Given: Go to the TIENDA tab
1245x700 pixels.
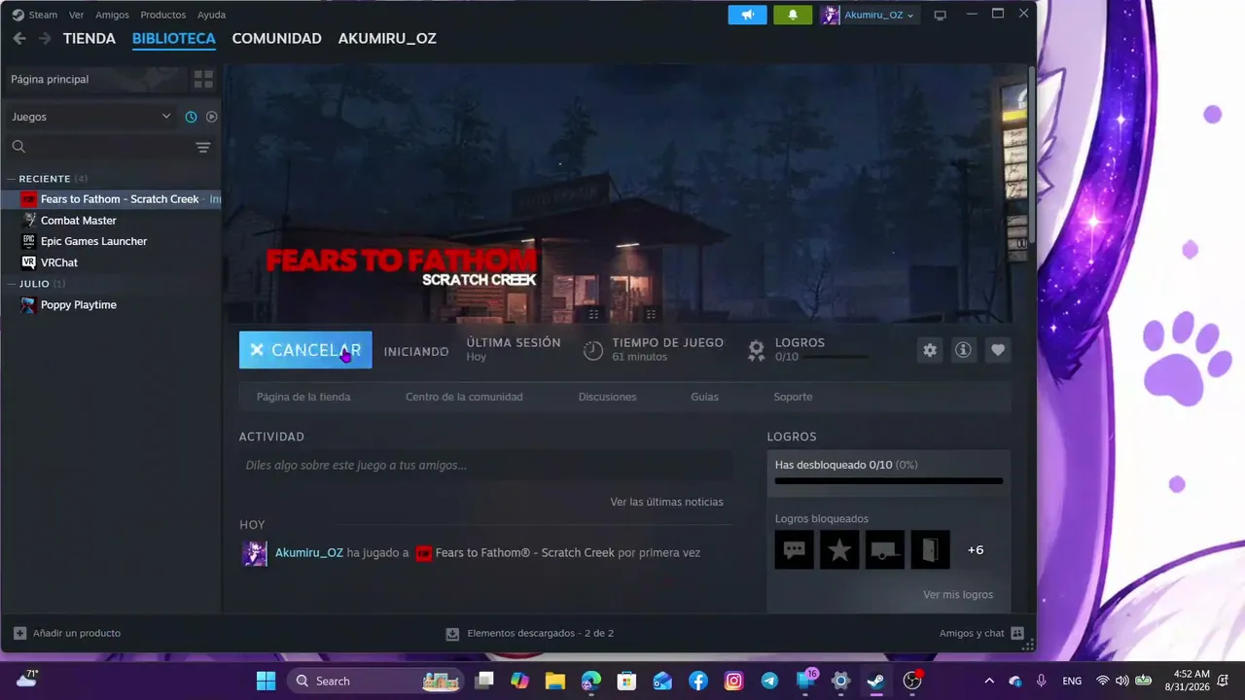Looking at the screenshot, I should pos(89,39).
